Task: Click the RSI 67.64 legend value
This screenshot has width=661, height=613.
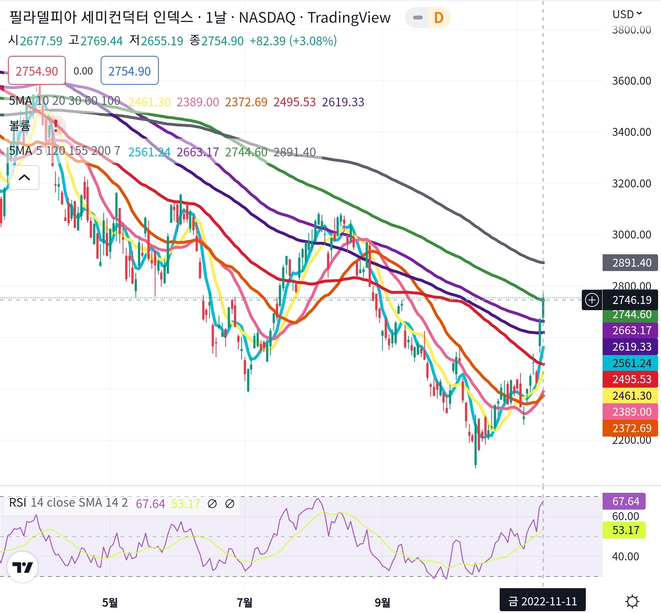Action: (x=150, y=504)
